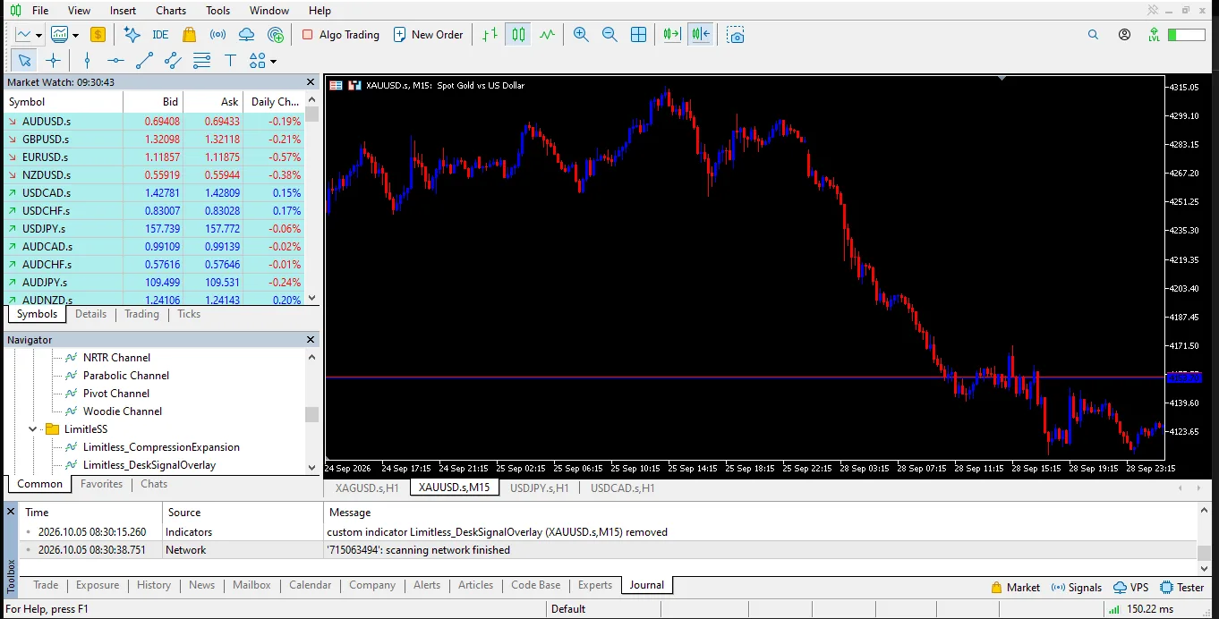1219x619 pixels.
Task: Open the Charts menu
Action: point(171,11)
